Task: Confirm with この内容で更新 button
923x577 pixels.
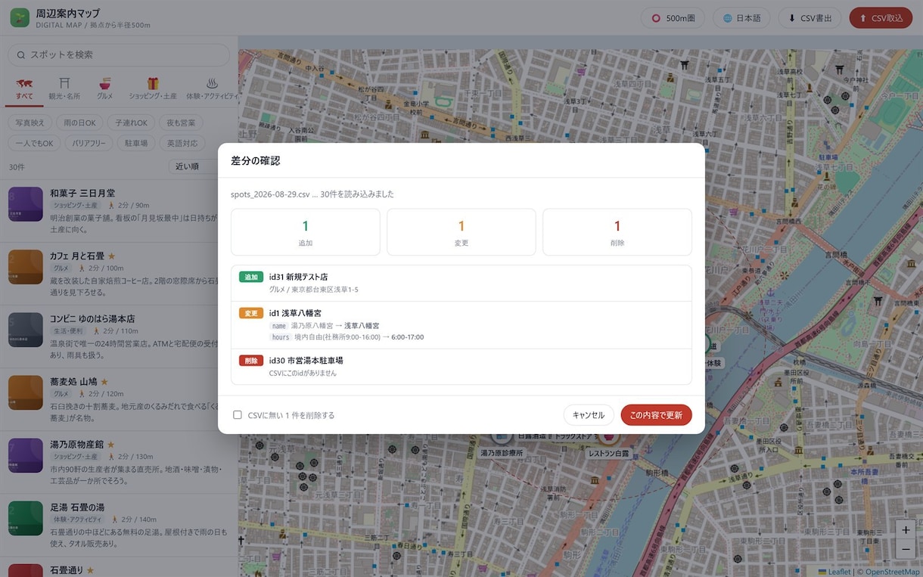Action: tap(656, 415)
